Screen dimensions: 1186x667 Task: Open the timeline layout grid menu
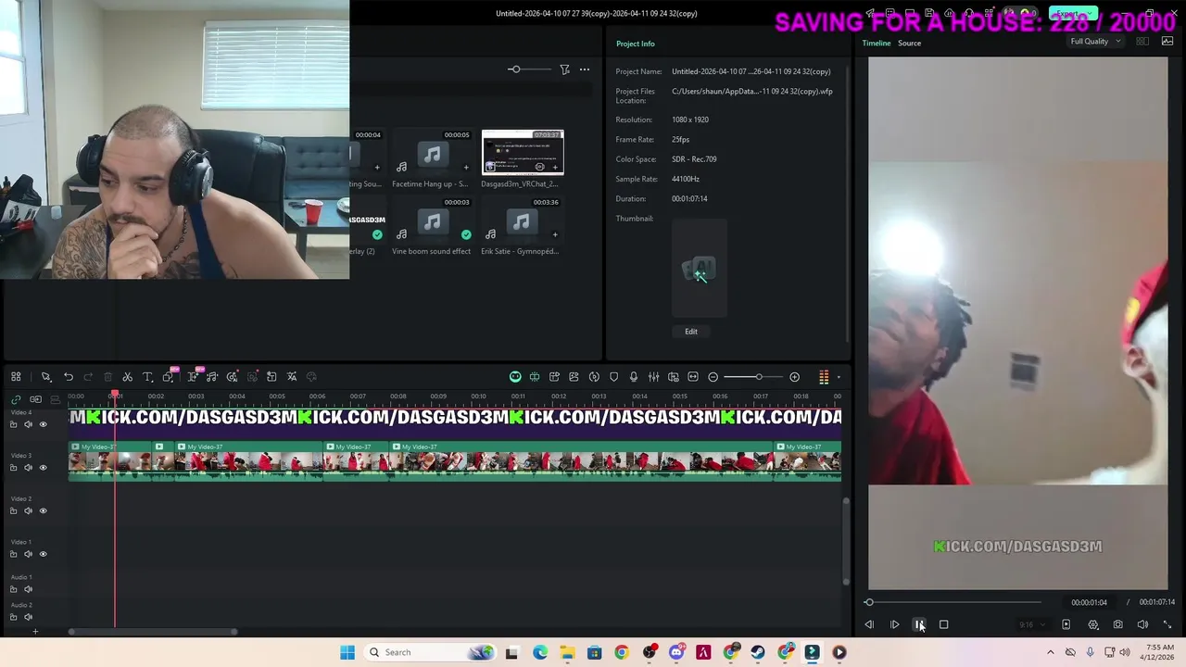[x=16, y=377]
